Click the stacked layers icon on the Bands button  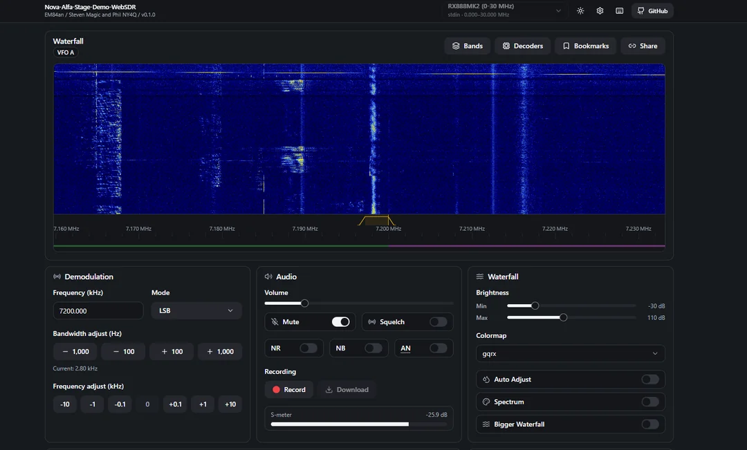tap(456, 46)
